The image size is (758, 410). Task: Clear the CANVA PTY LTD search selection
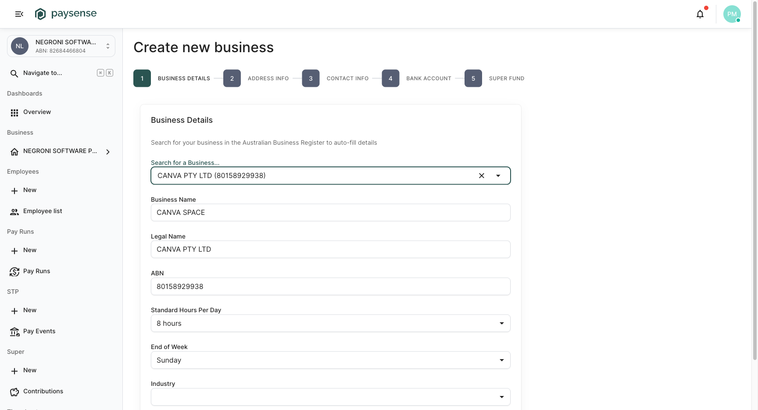click(x=482, y=176)
